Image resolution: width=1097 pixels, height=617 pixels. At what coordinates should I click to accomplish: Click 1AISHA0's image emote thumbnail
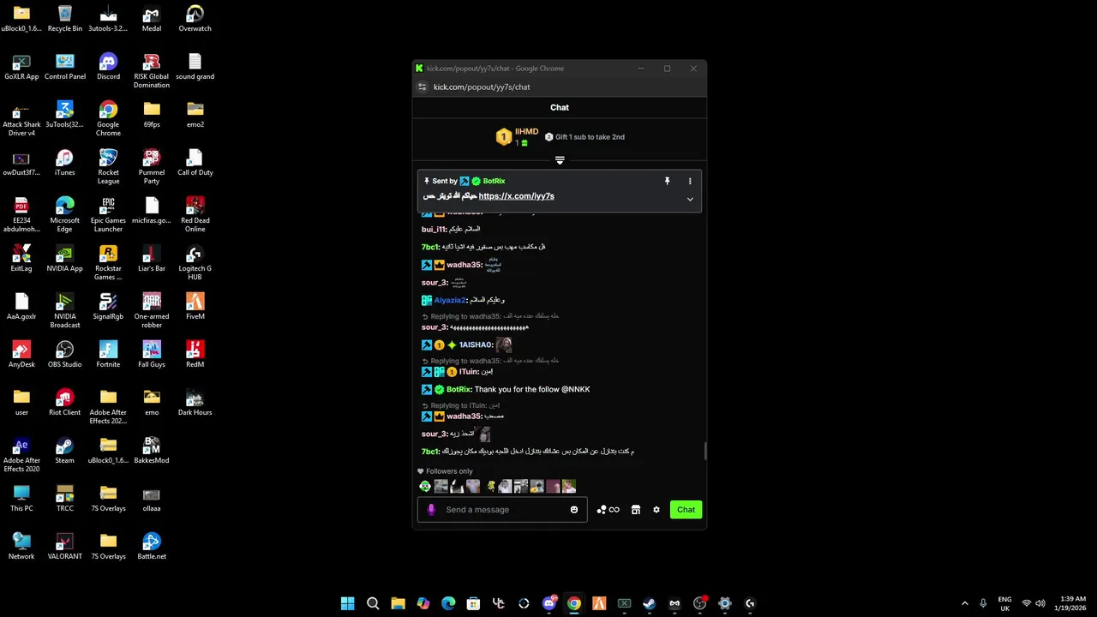(x=504, y=344)
